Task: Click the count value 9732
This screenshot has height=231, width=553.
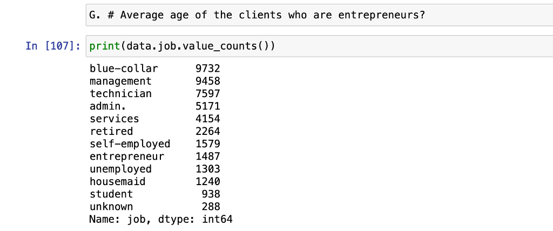Action: click(x=208, y=69)
